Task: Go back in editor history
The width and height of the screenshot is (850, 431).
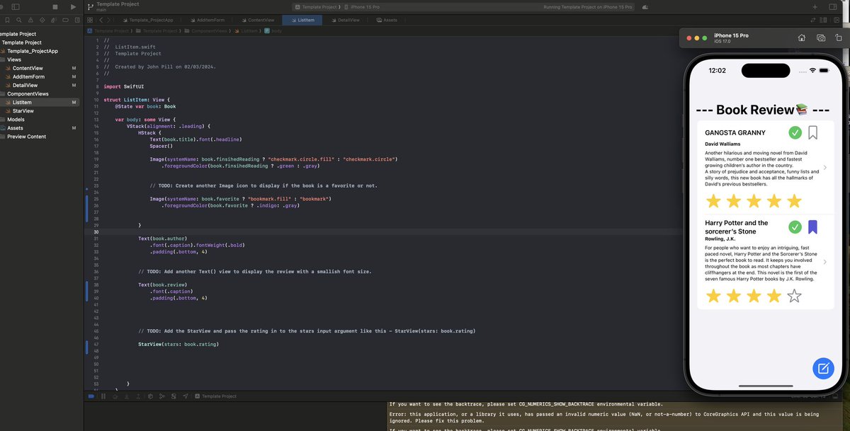Action: tap(101, 21)
